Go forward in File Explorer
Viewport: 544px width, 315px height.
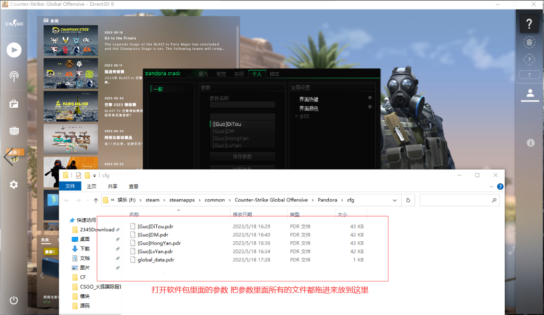coord(79,200)
